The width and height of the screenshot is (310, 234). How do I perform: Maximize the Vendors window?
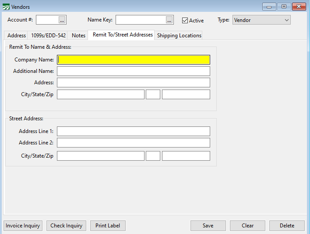pos(284,7)
